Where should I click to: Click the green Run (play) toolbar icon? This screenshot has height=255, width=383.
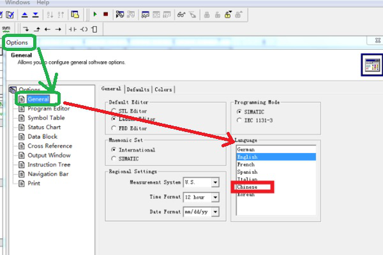click(x=94, y=14)
